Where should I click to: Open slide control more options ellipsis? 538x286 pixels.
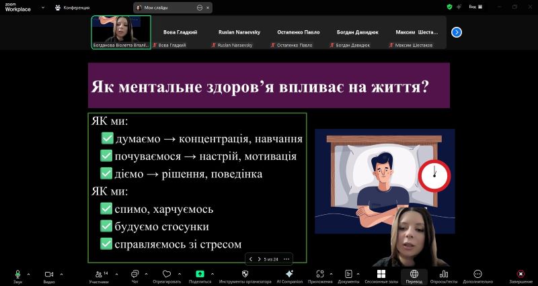point(286,259)
